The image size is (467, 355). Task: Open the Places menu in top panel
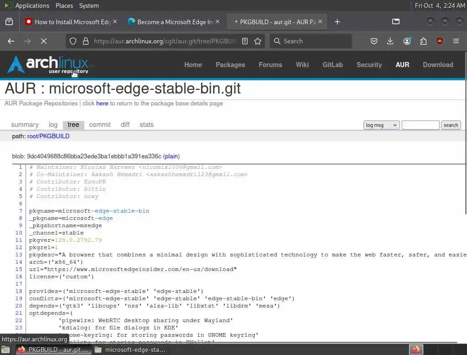pos(64,5)
